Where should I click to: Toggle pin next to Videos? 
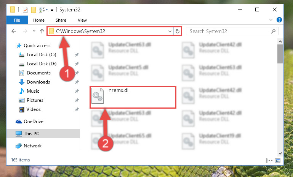tap(77, 109)
